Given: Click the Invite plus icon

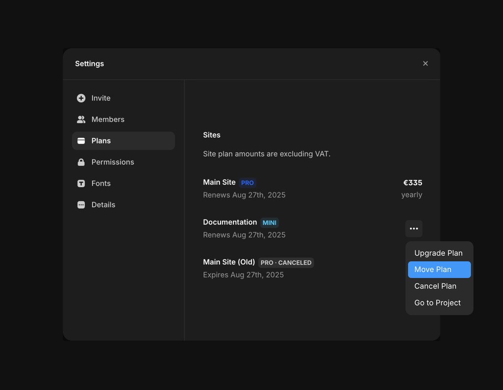Looking at the screenshot, I should 81,98.
